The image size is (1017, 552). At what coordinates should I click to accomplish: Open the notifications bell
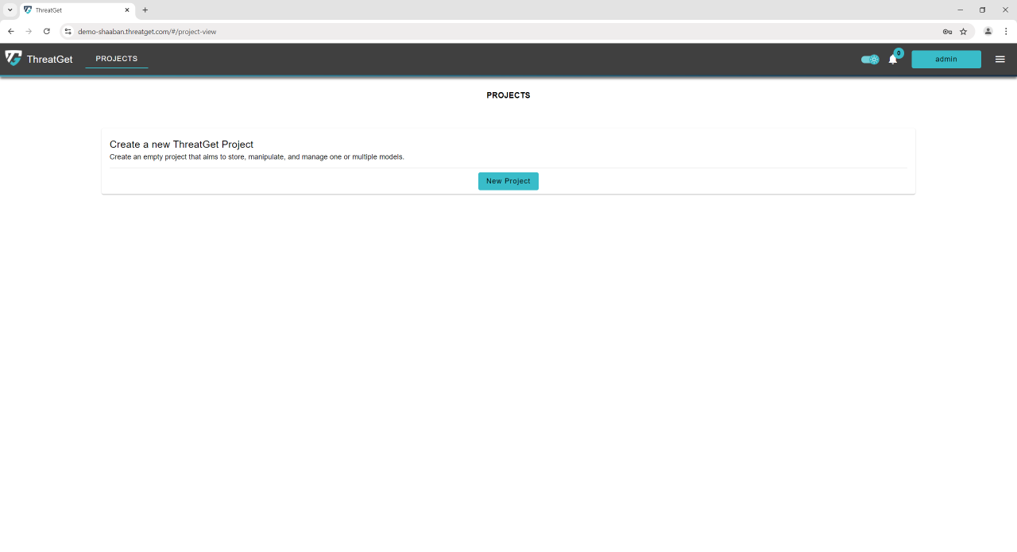[x=892, y=60]
